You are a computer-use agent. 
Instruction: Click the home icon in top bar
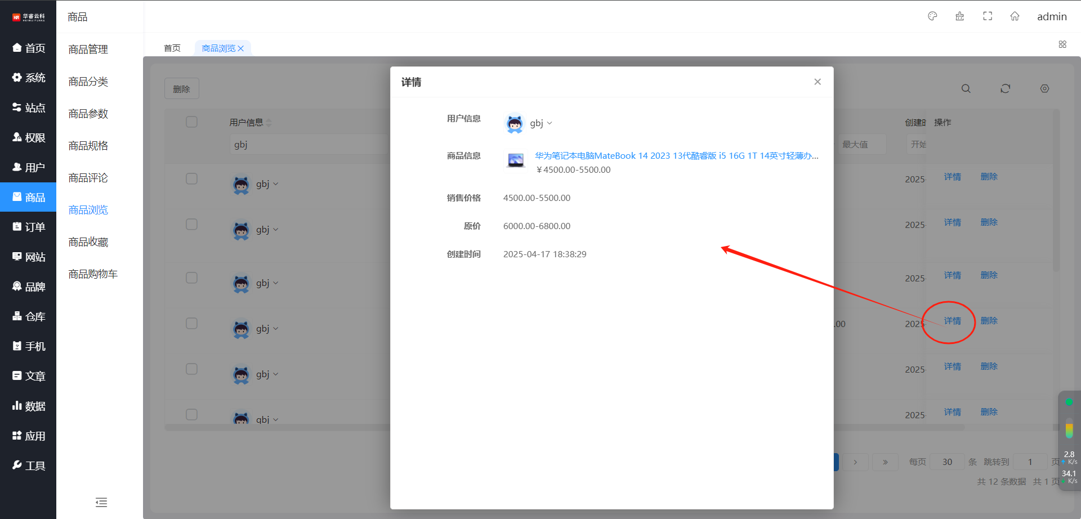(1015, 16)
